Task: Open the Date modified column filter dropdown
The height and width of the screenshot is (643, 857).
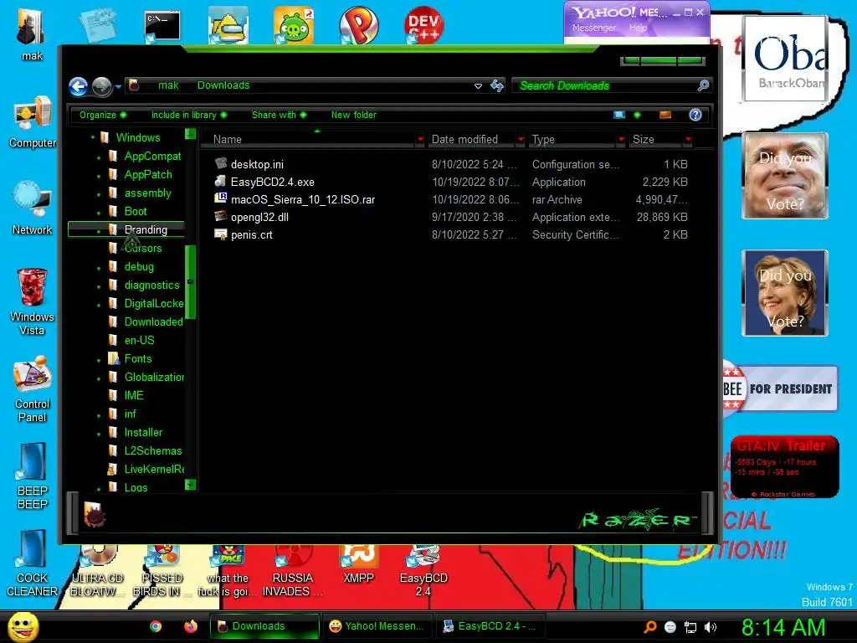Action: coord(521,140)
